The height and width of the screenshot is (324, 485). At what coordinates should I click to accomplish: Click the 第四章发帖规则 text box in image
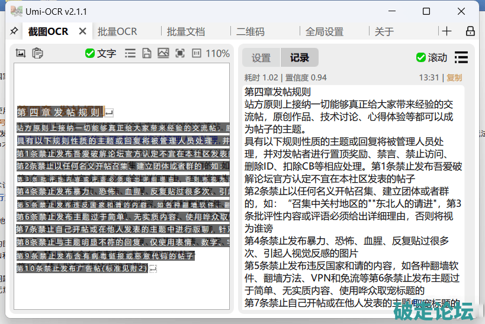tap(59, 112)
